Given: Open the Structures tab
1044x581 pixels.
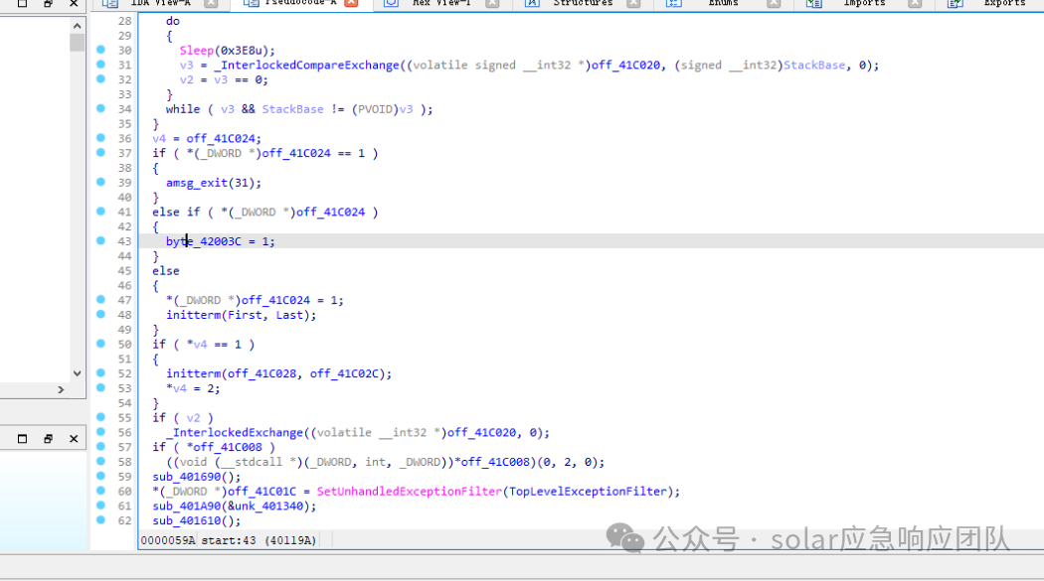Looking at the screenshot, I should [x=583, y=3].
